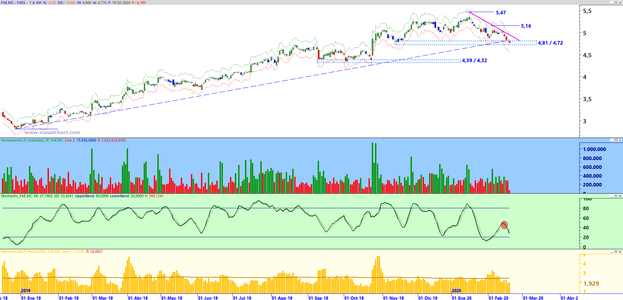The width and height of the screenshot is (623, 300).
Task: Click the "Line 2: 73.555,0000" volume value
Action: pos(80,140)
